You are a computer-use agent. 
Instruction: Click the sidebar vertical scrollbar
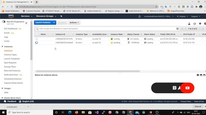(x=31, y=41)
